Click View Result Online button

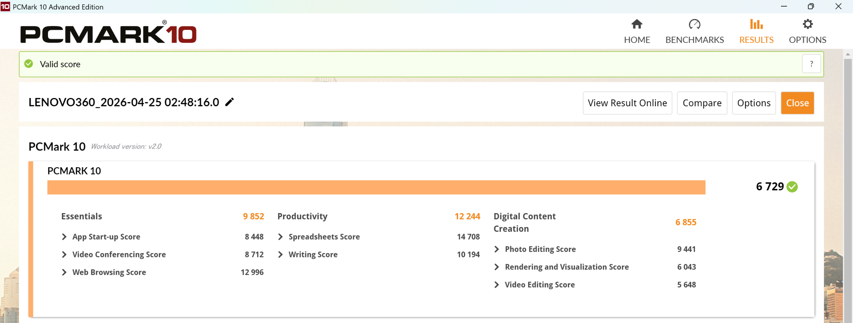point(627,103)
